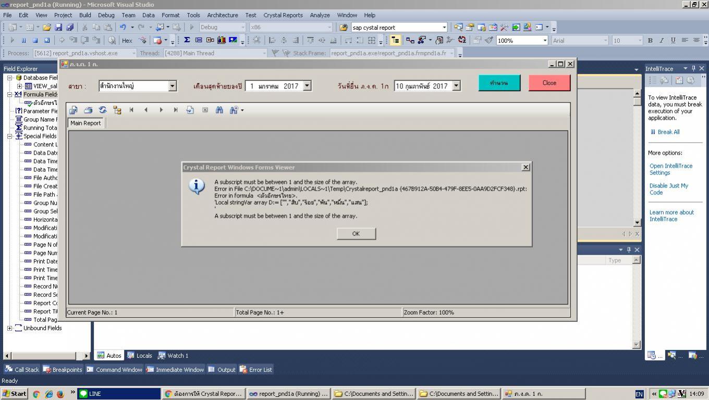709x400 pixels.
Task: Open the branch selection dropdown
Action: click(x=172, y=86)
